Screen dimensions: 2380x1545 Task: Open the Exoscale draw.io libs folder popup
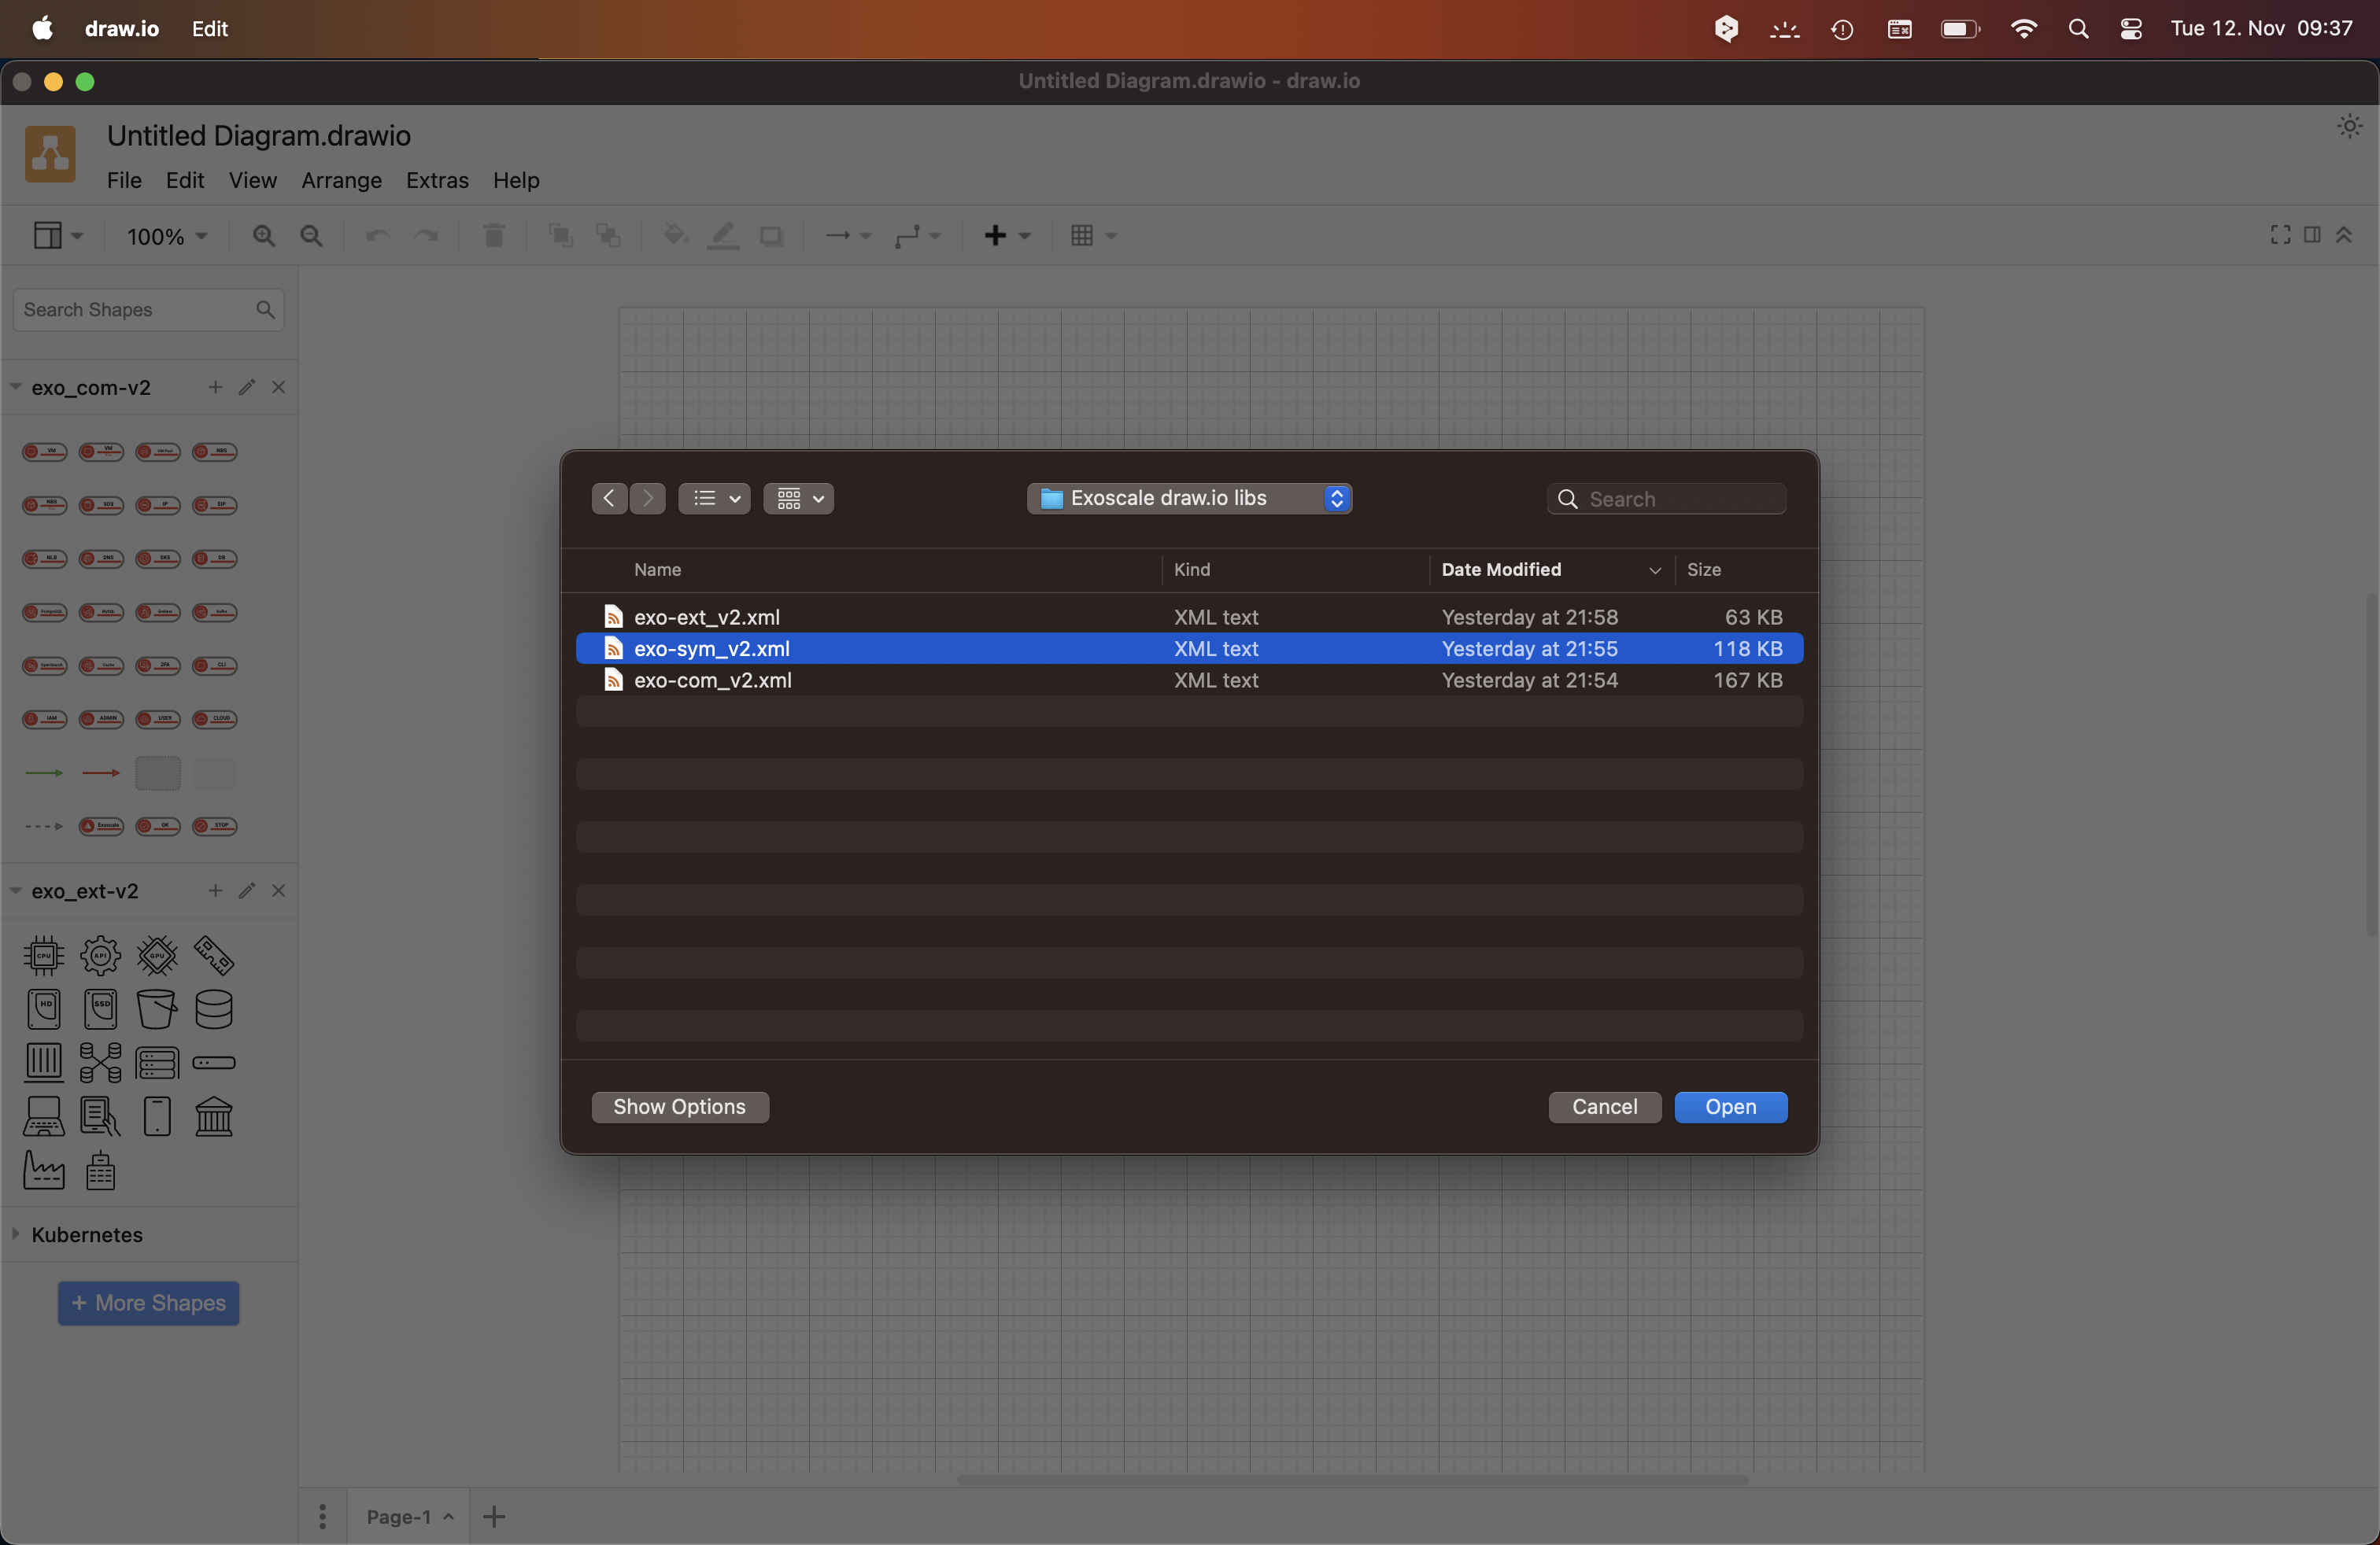1189,498
